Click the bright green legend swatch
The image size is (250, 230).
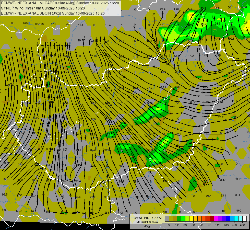point(183,219)
